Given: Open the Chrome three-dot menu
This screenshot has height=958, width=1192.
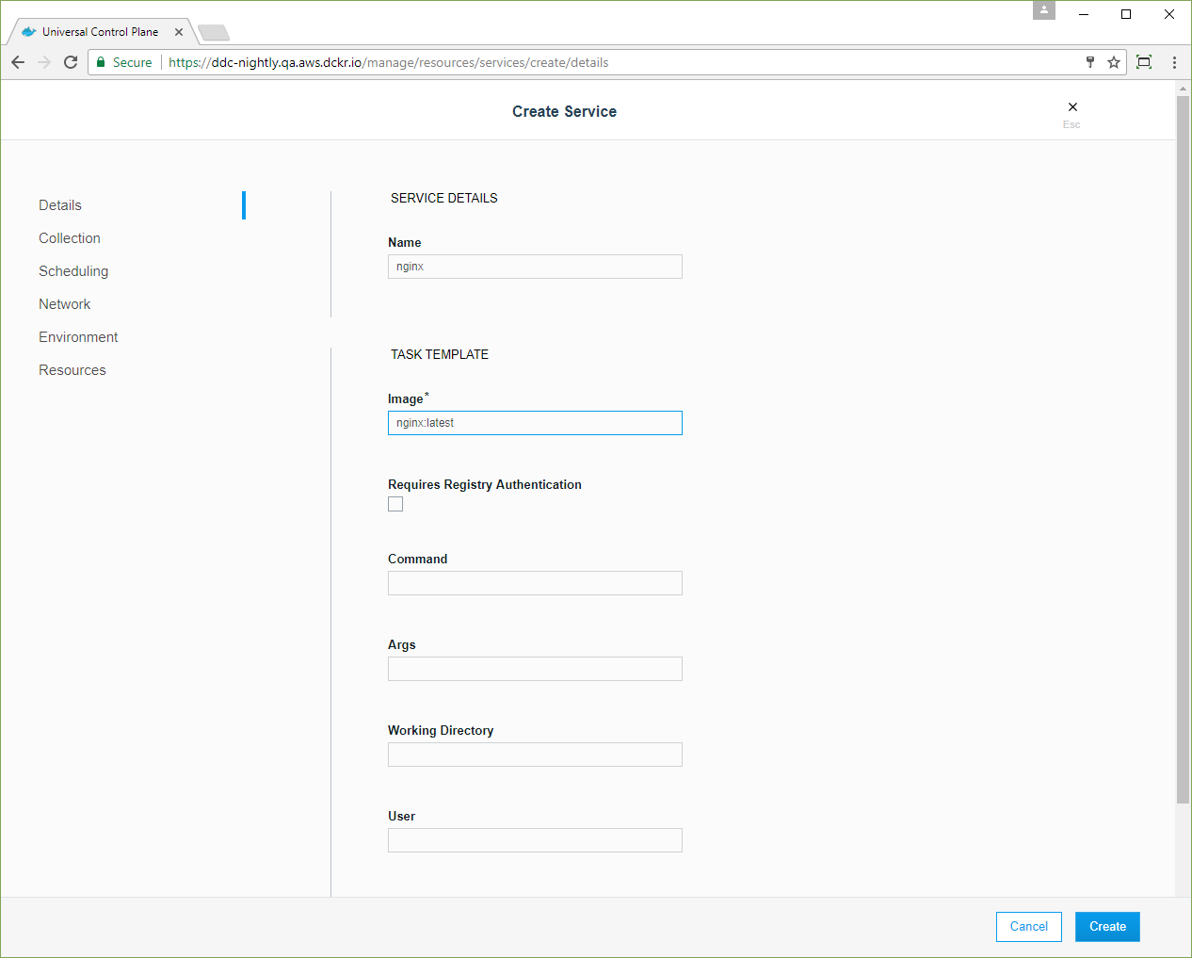Looking at the screenshot, I should (1174, 62).
